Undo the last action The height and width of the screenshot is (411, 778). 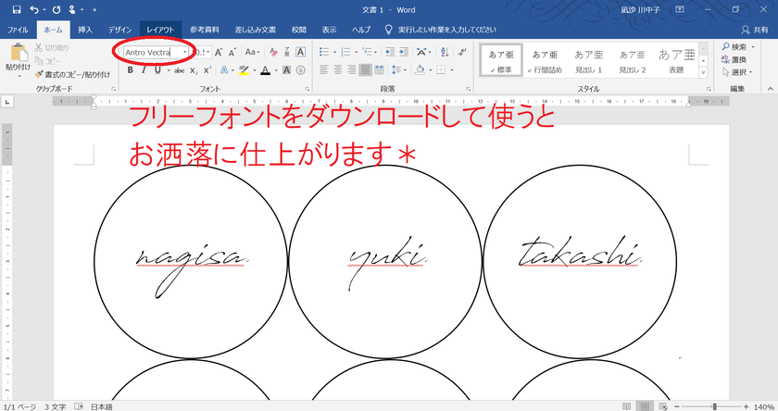tap(33, 9)
